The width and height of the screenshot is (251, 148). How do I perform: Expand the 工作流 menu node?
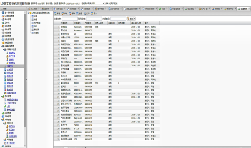[x=1, y=23]
